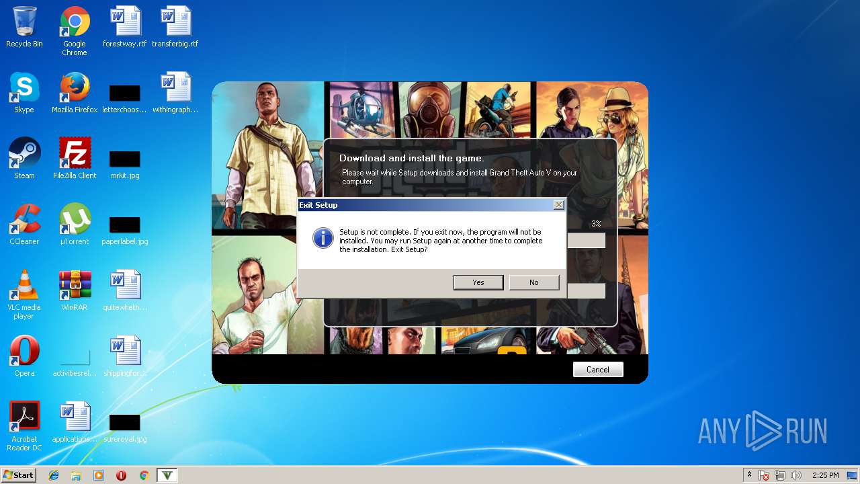Screen dimensions: 860x484
Task: Select the paperlabel.jpg file
Action: point(125,229)
